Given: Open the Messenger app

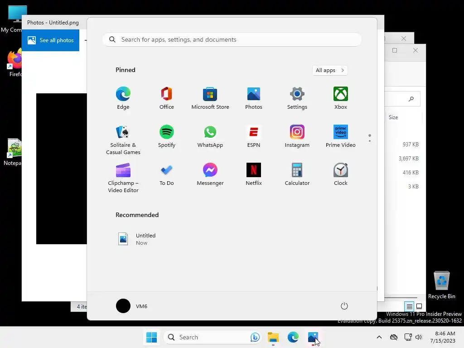Looking at the screenshot, I should [210, 174].
